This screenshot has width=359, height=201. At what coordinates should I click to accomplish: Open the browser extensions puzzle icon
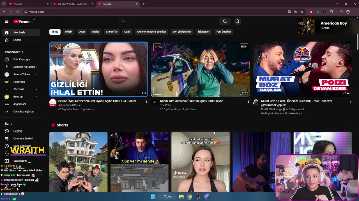click(332, 12)
